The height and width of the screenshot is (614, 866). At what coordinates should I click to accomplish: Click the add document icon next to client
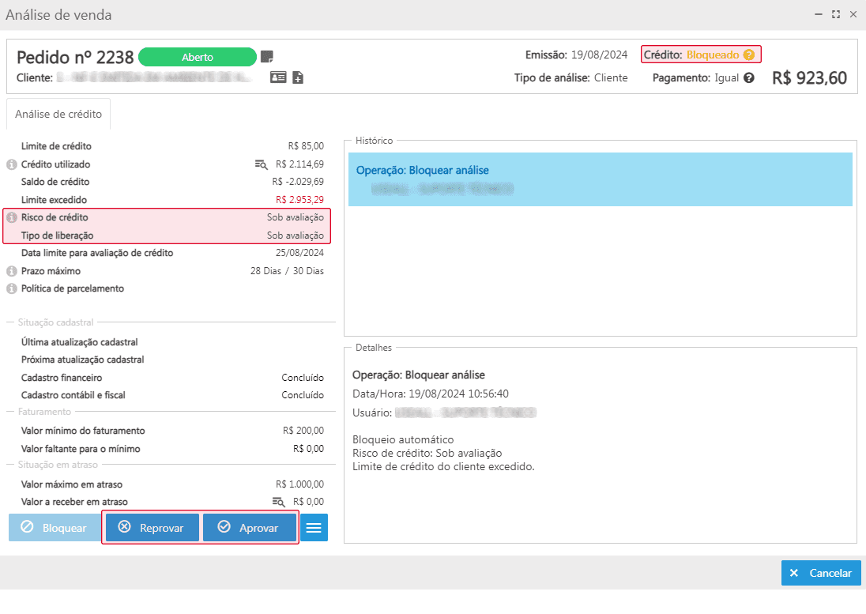click(x=298, y=77)
